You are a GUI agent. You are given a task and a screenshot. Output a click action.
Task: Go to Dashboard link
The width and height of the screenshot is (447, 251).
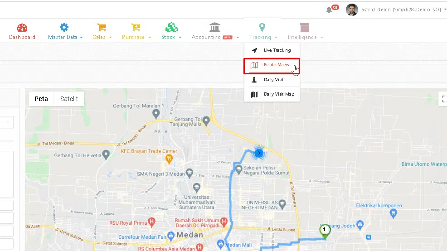point(22,37)
